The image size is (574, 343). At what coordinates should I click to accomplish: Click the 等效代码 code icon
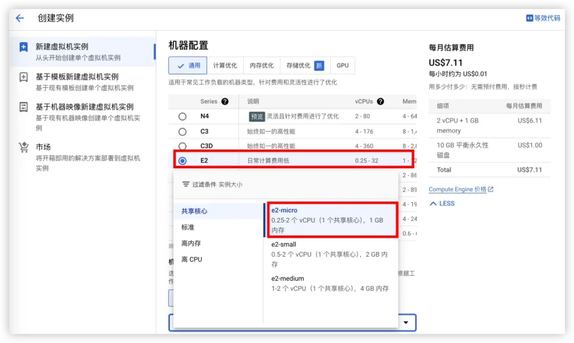pyautogui.click(x=529, y=18)
